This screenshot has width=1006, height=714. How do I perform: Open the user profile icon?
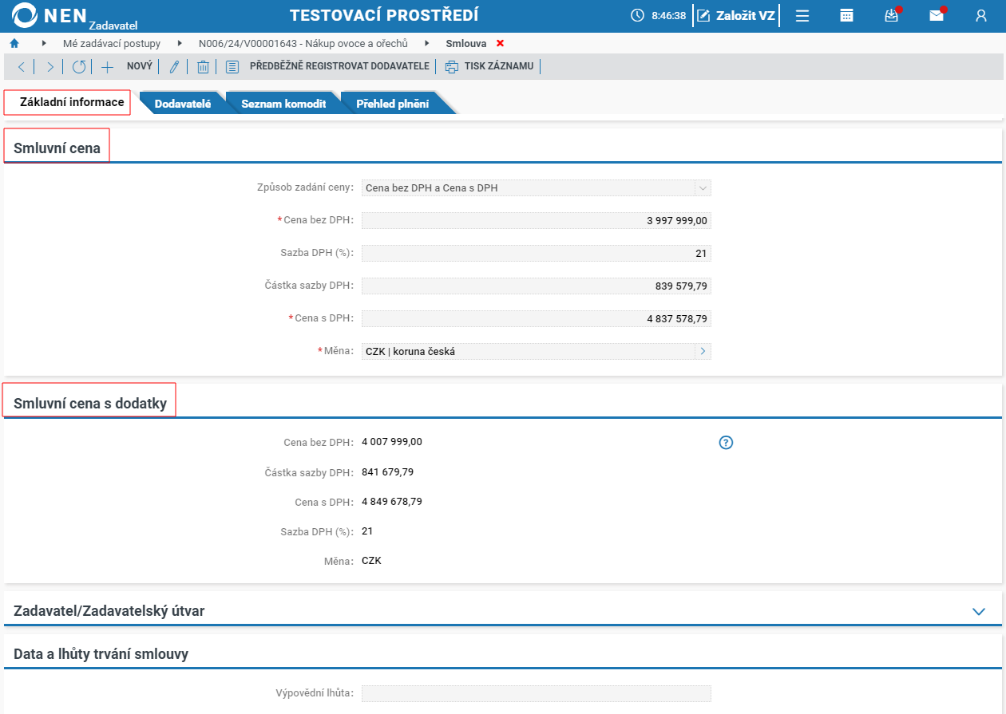tap(981, 15)
